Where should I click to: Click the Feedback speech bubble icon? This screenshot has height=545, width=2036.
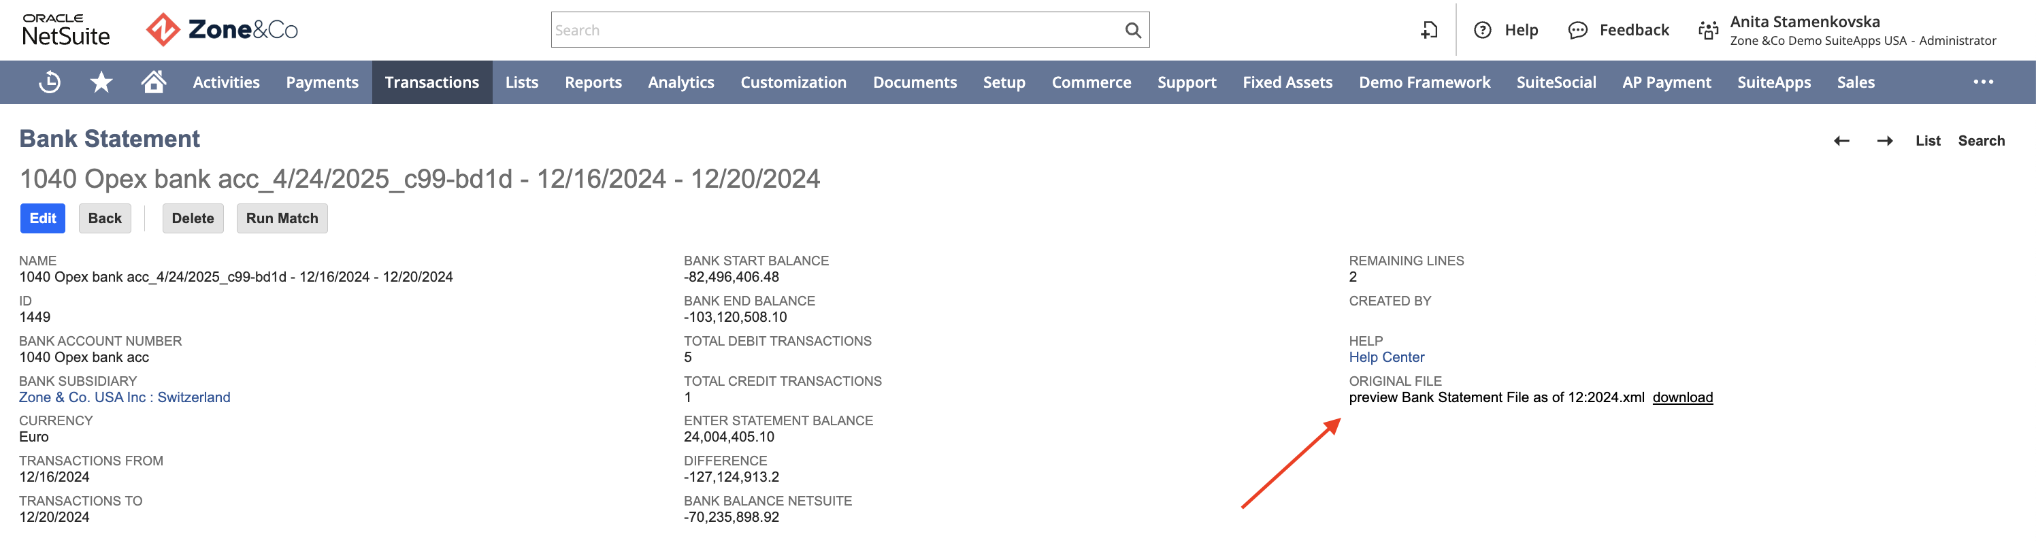[1577, 30]
